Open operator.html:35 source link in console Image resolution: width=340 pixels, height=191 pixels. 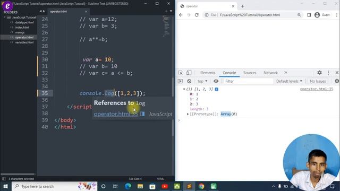317,89
